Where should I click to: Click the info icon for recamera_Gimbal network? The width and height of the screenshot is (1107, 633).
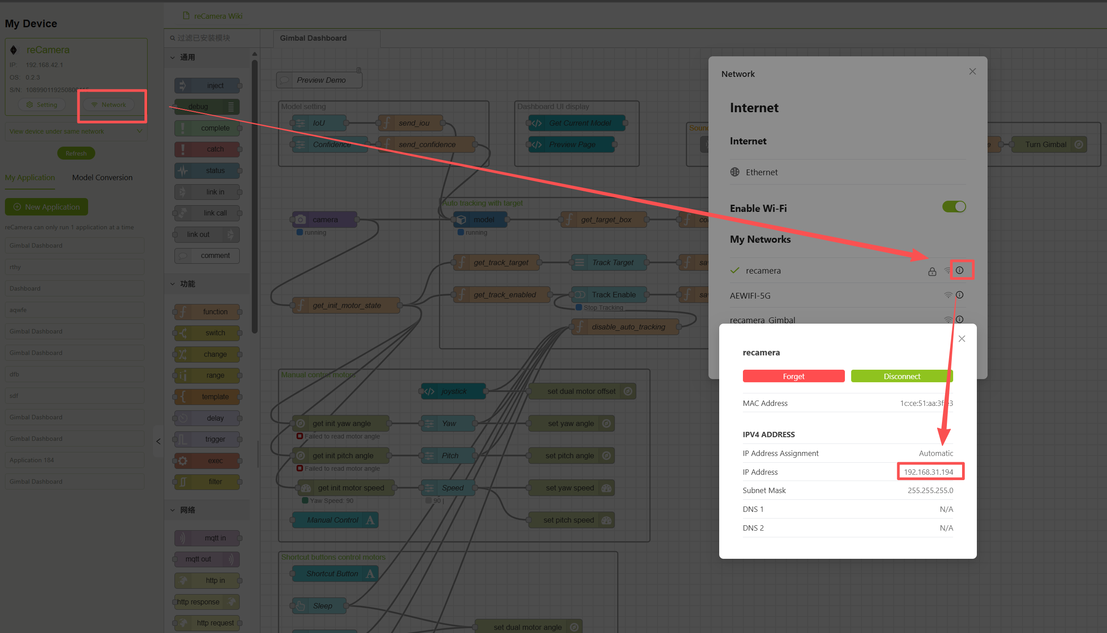(x=959, y=319)
